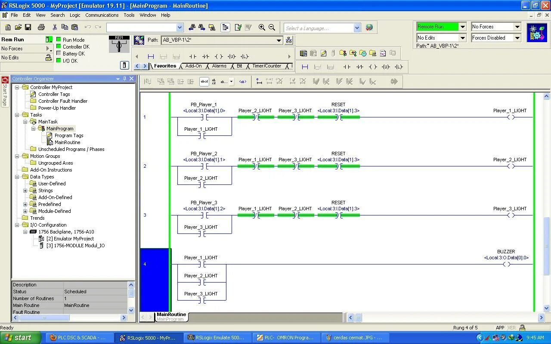Image resolution: width=551 pixels, height=344 pixels.
Task: Select [3] 1756-MODULE Modul_IO
Action: click(x=75, y=246)
